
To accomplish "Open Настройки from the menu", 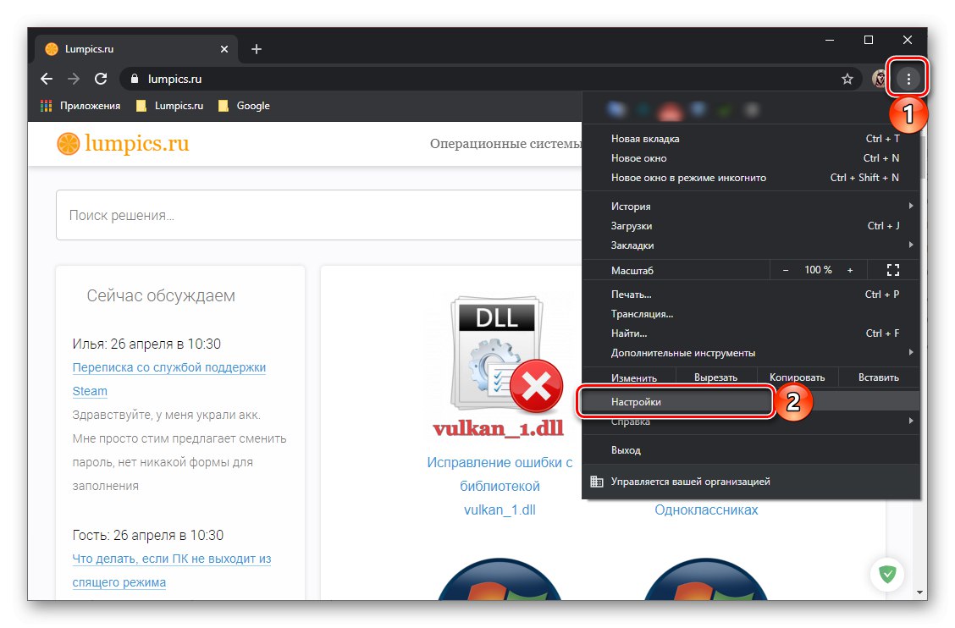I will point(751,402).
